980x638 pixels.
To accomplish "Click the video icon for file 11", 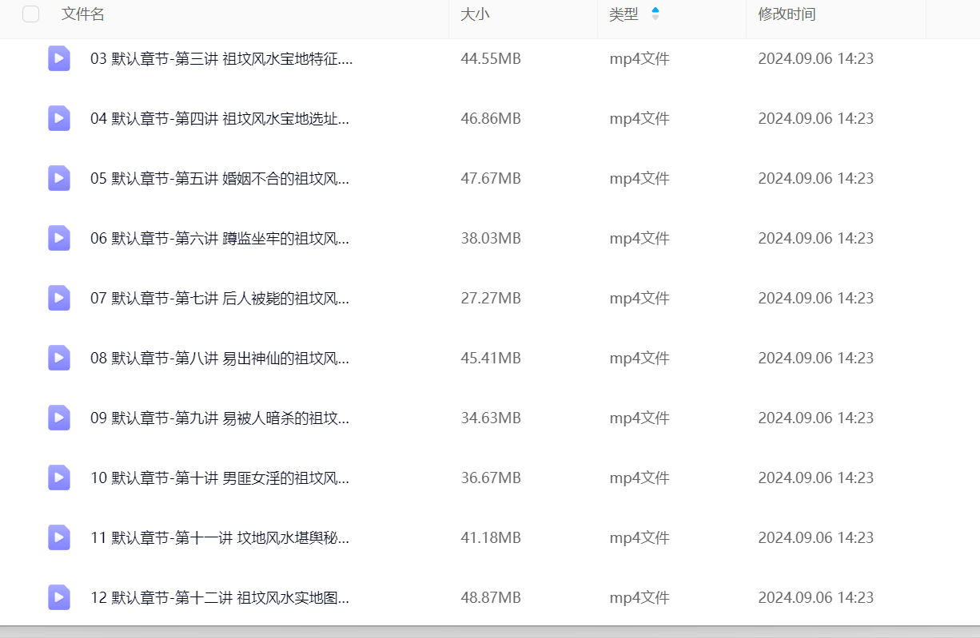I will pos(58,537).
